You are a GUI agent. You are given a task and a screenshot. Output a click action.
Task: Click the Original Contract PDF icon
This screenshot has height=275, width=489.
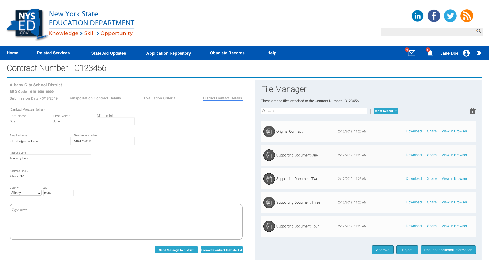[x=269, y=131]
